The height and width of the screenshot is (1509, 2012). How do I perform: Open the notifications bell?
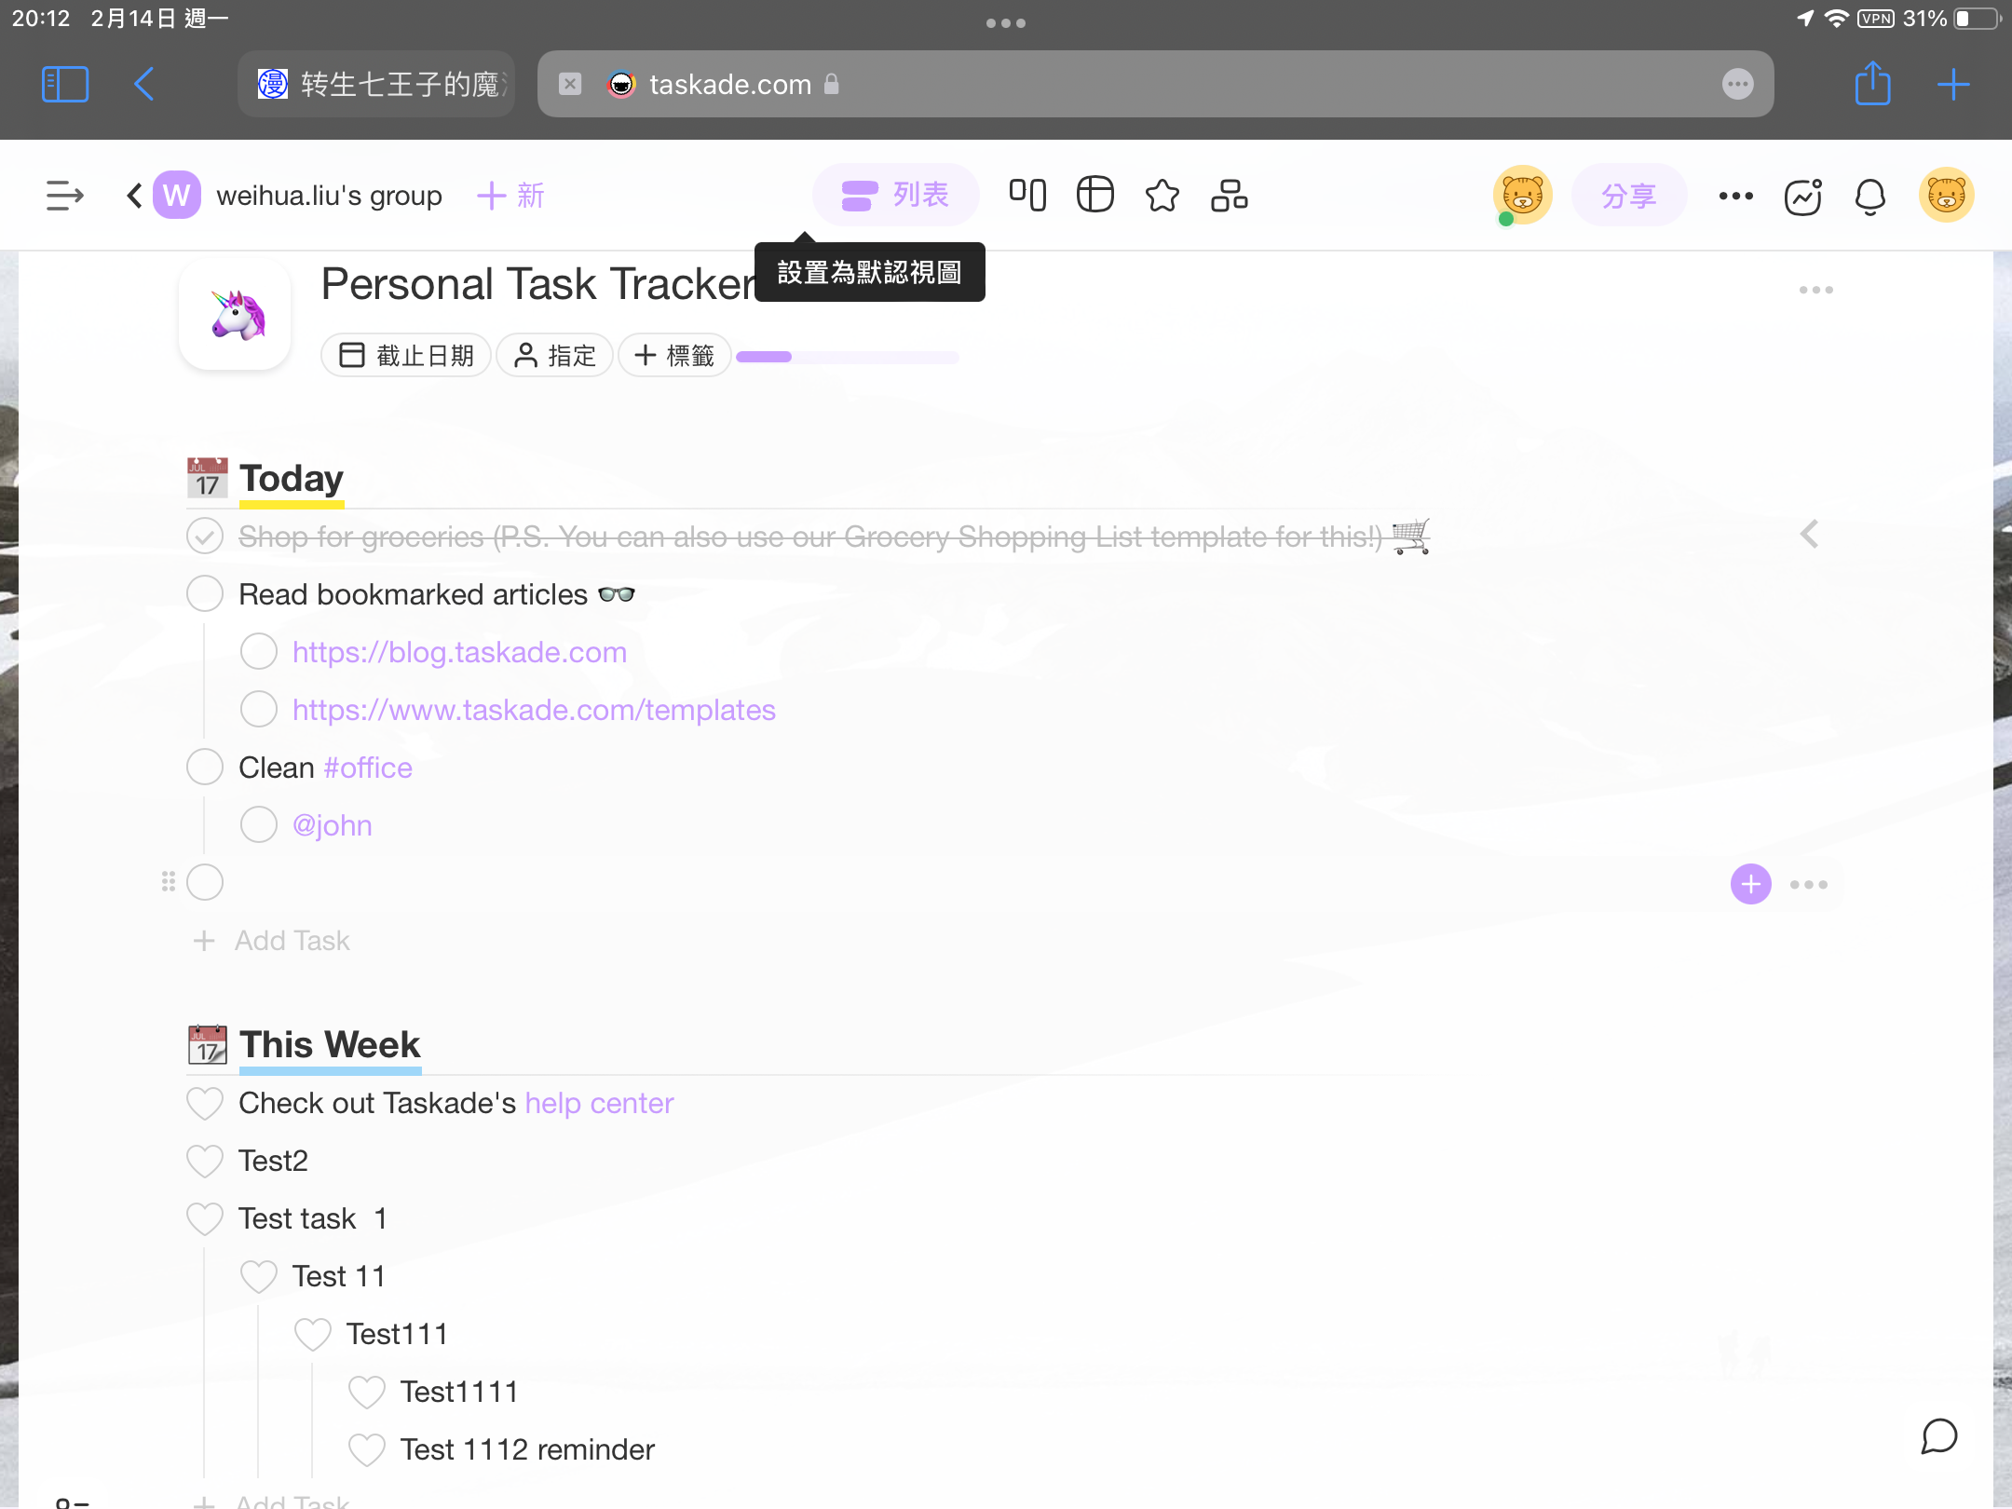coord(1870,197)
